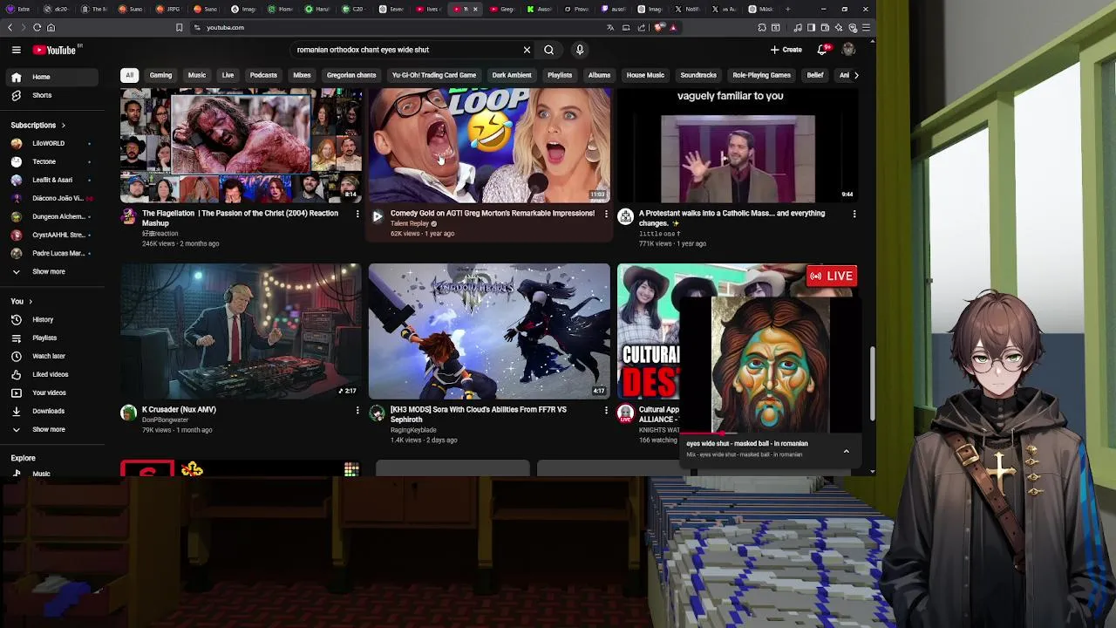
Task: Select the Live filter chip
Action: [228, 75]
